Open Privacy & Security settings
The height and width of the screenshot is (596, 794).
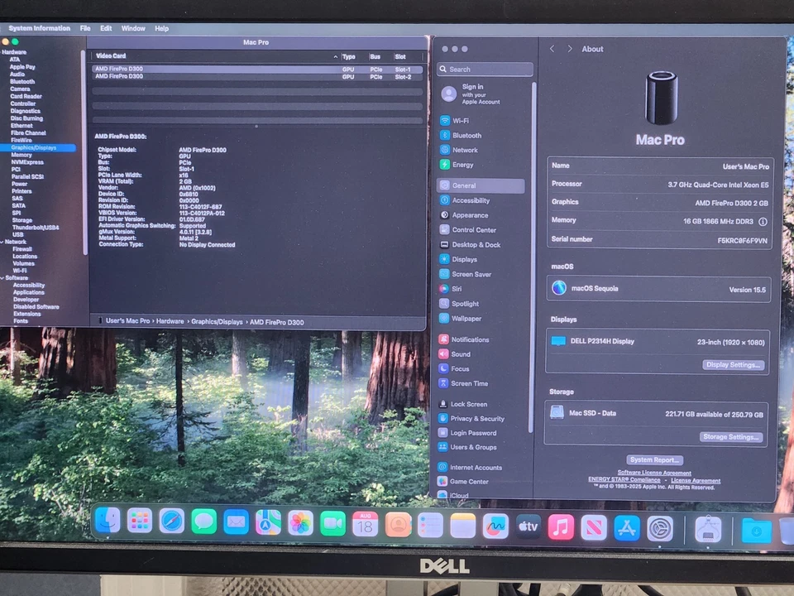(x=478, y=418)
